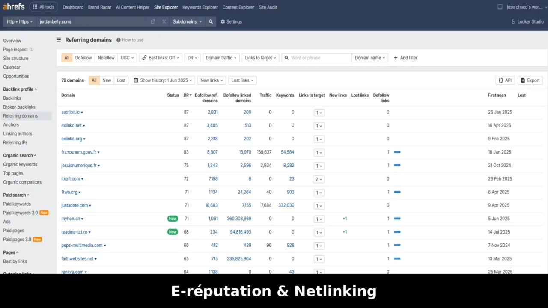Open Show history date dropdown
The height and width of the screenshot is (308, 548).
[x=163, y=80]
